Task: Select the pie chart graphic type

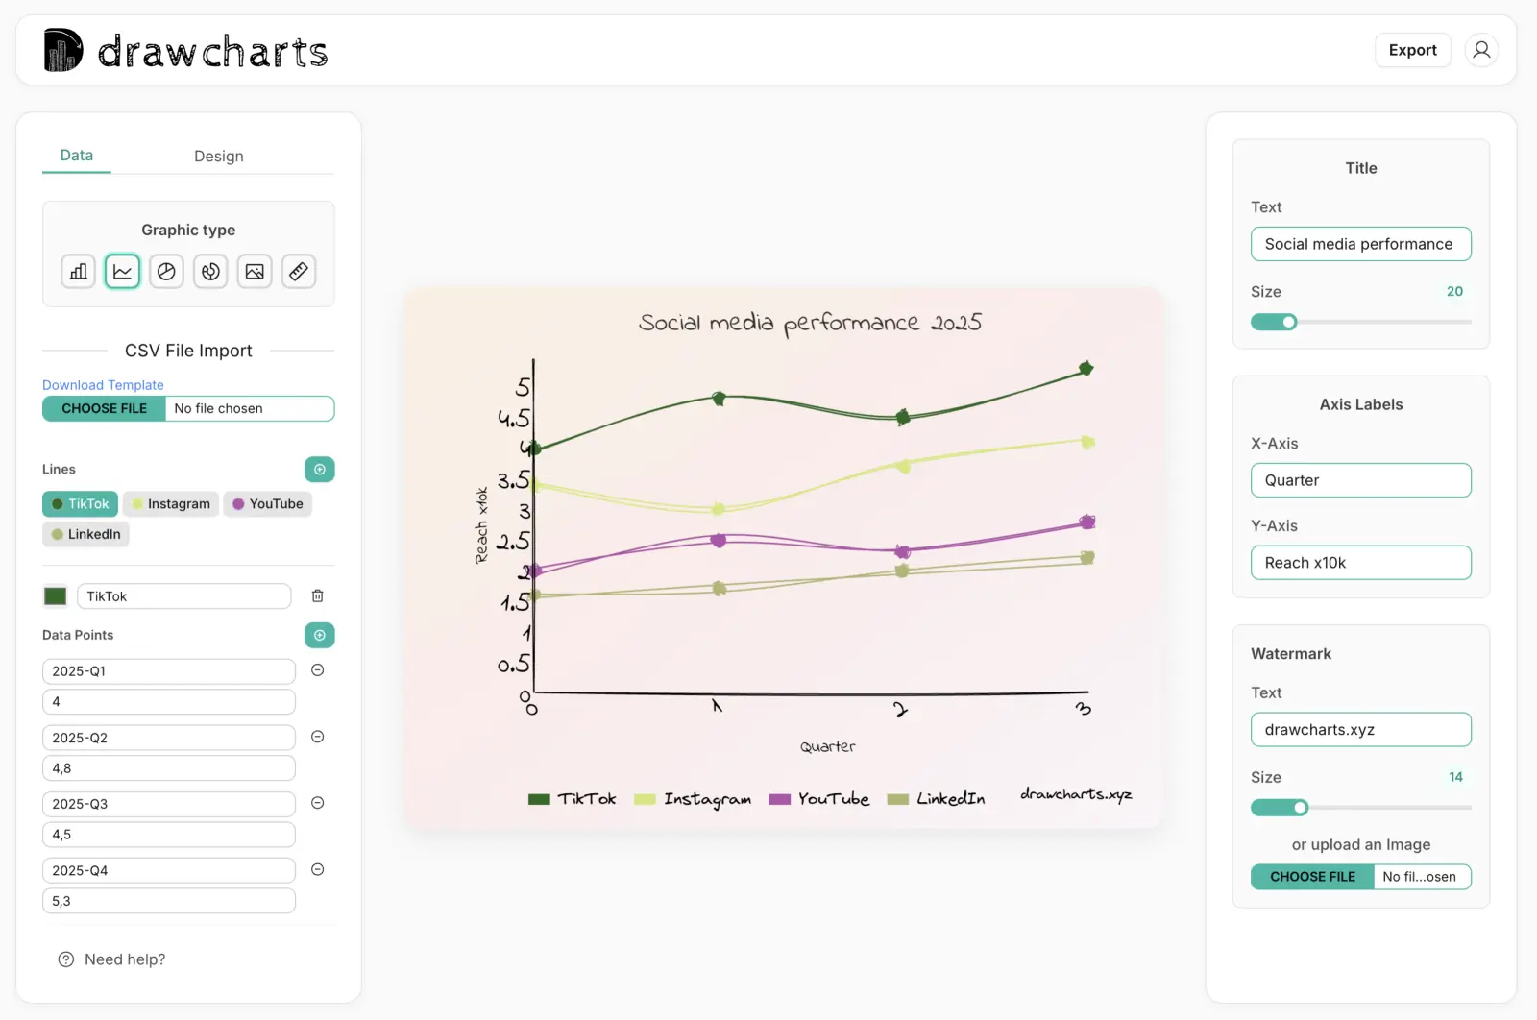Action: (x=166, y=271)
